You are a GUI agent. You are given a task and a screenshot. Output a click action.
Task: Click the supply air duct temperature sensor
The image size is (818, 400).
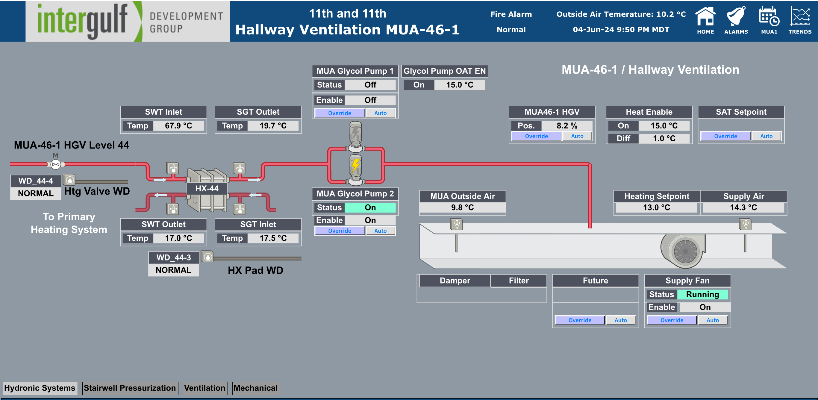[x=745, y=225]
